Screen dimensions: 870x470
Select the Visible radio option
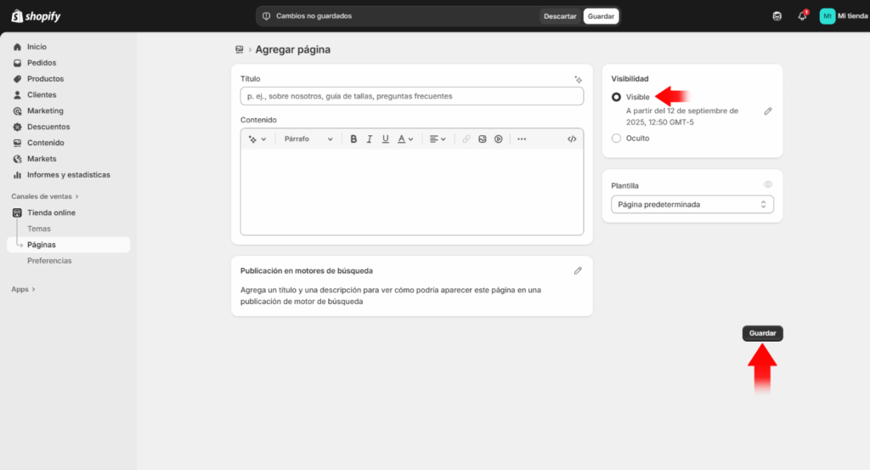tap(617, 97)
